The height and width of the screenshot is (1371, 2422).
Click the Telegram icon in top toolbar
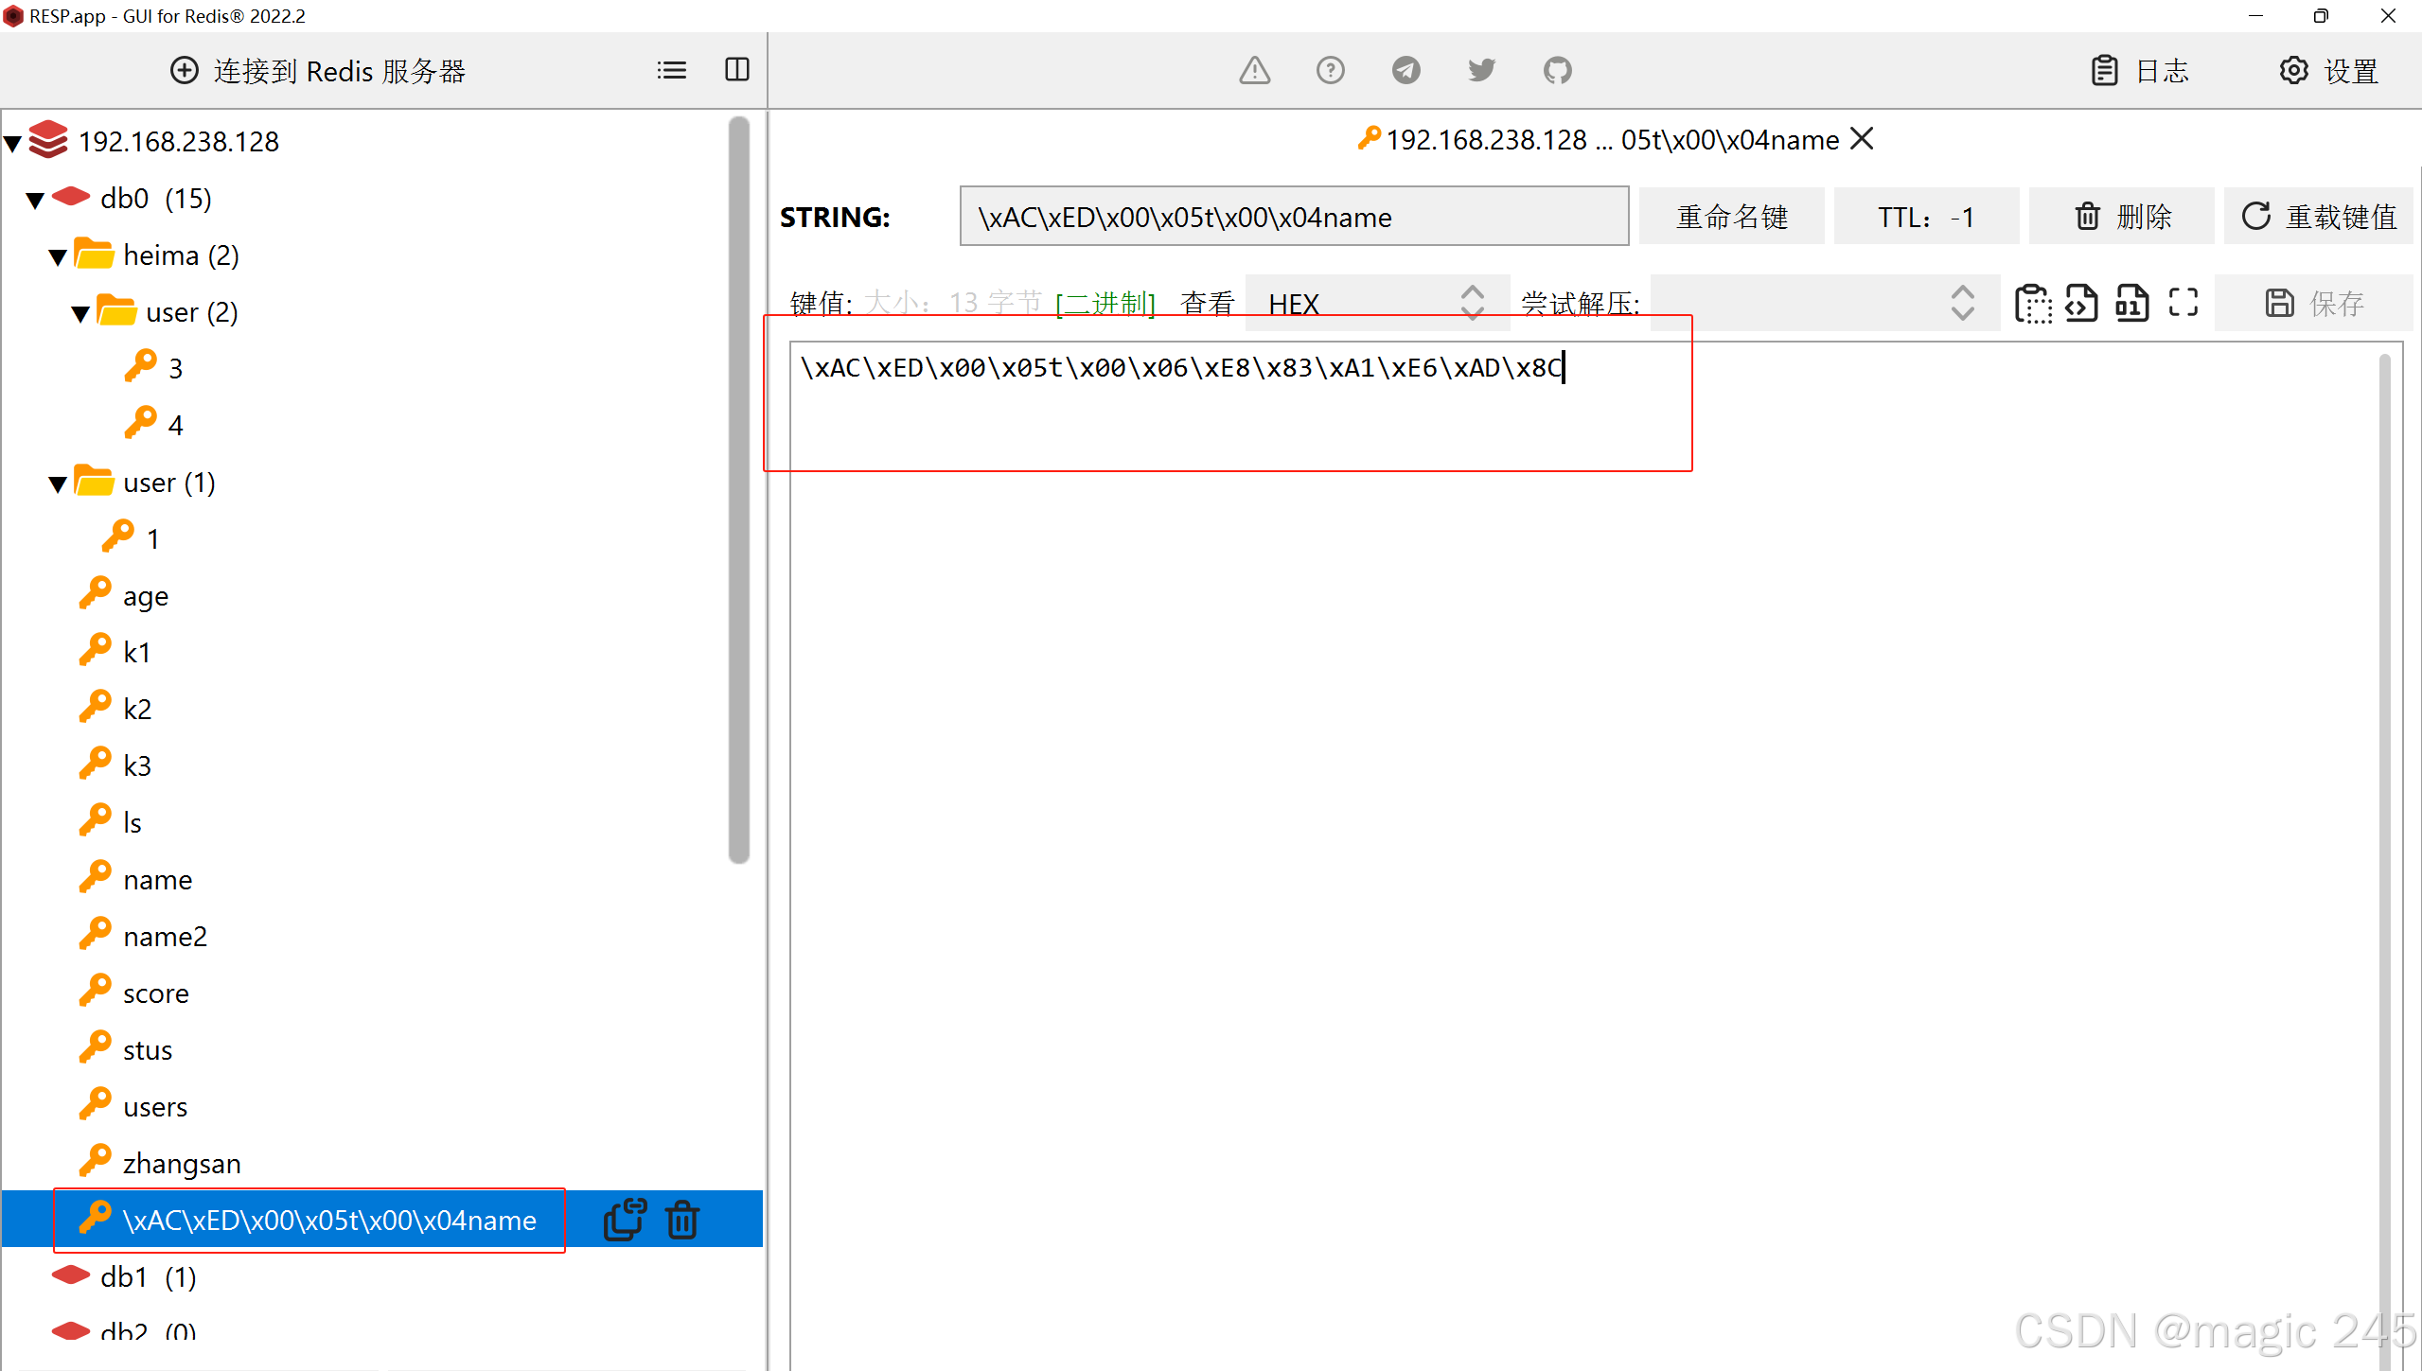tap(1405, 70)
